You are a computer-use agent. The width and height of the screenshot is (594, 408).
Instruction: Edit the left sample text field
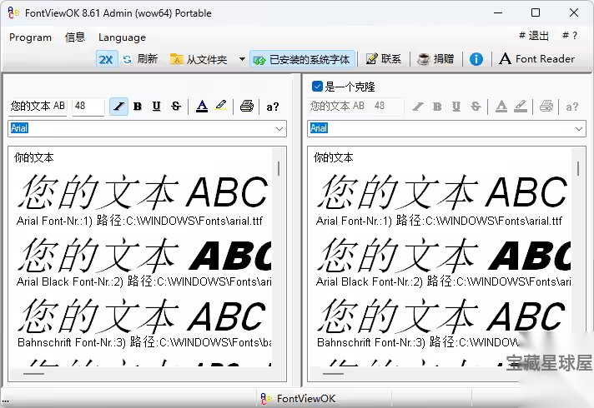pos(38,106)
